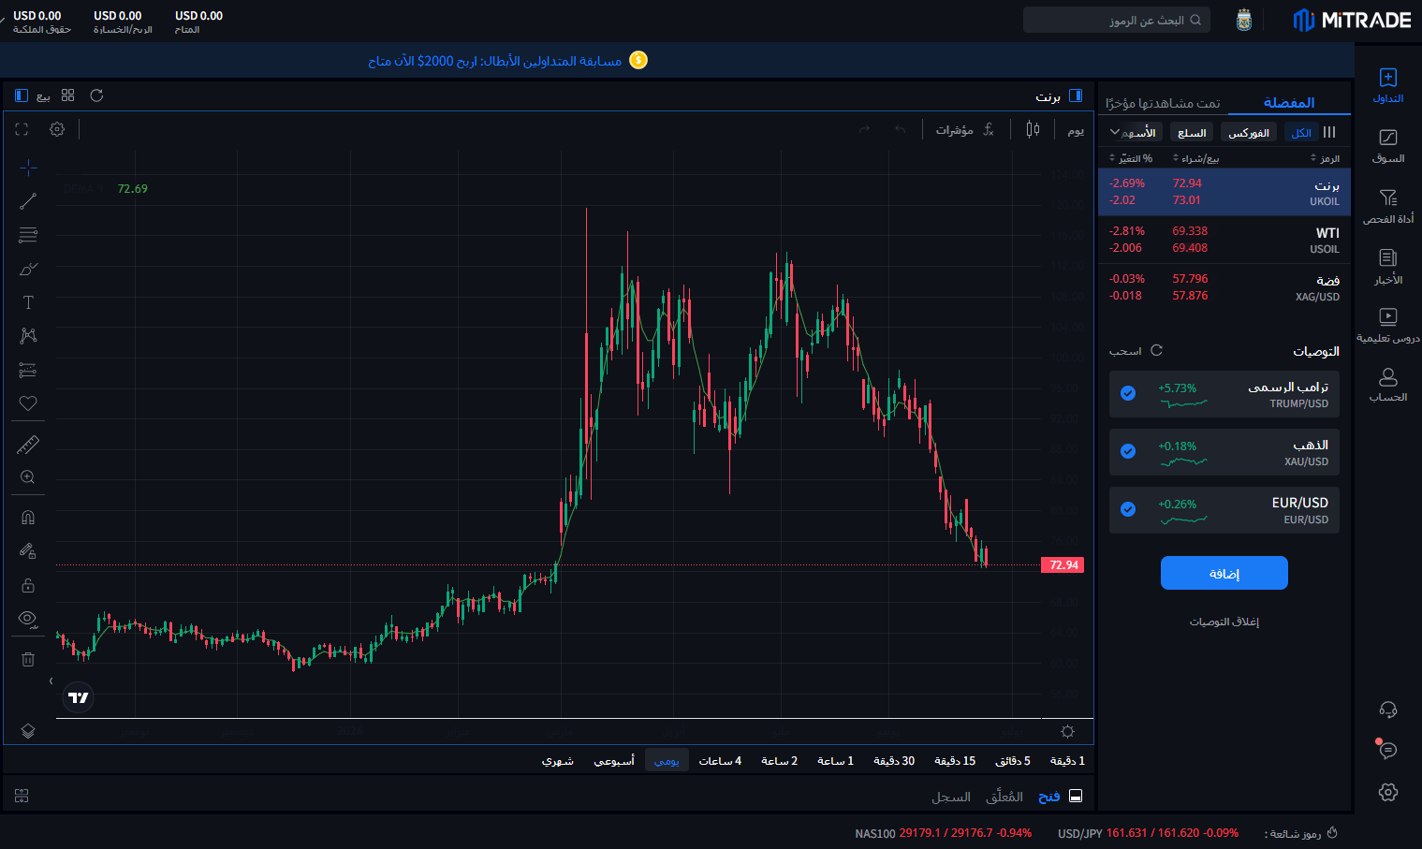Expand the category filter chevron
1422x849 pixels.
tap(1115, 132)
